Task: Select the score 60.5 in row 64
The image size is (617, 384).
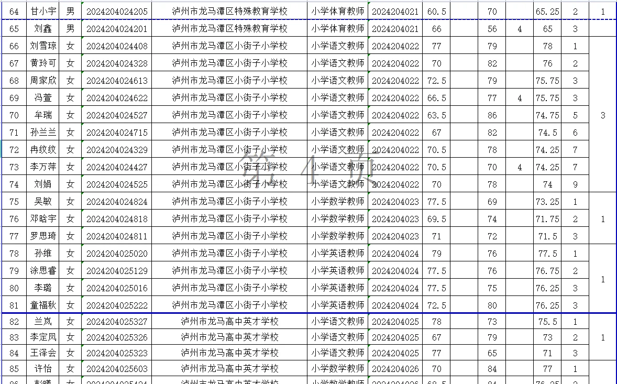Action: tap(436, 12)
